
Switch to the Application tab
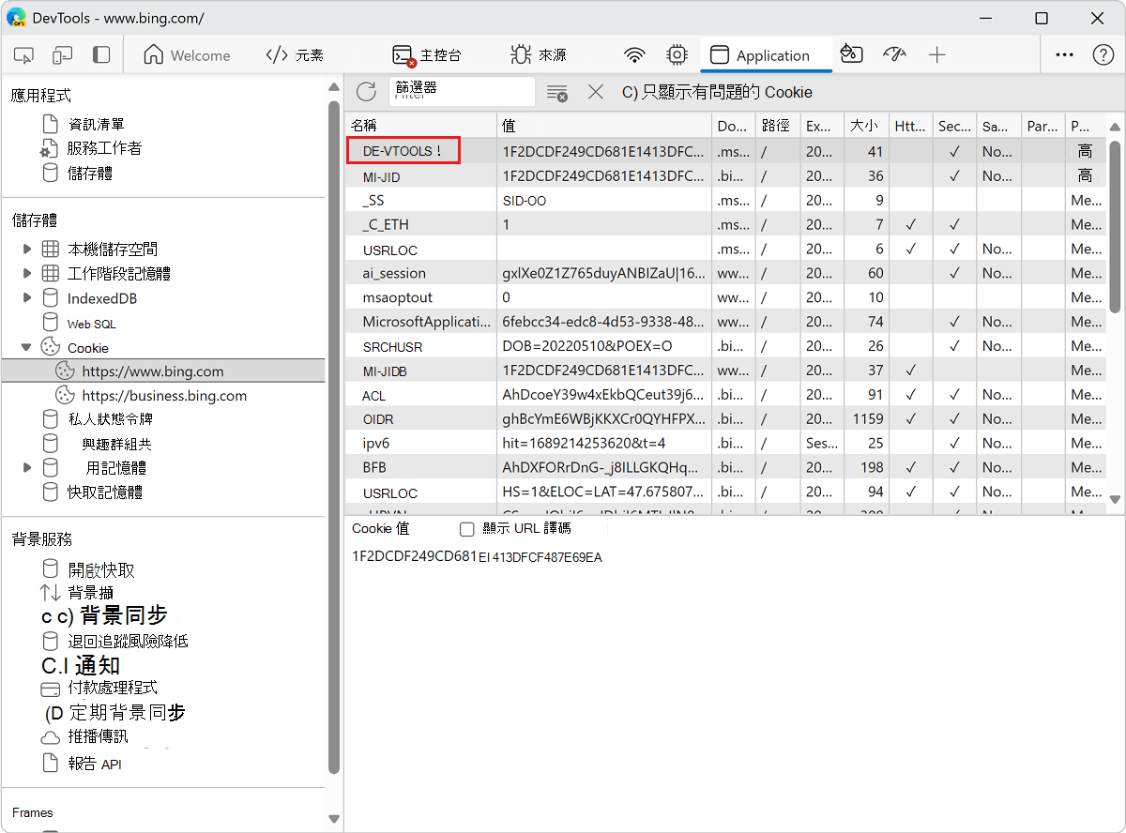click(766, 55)
